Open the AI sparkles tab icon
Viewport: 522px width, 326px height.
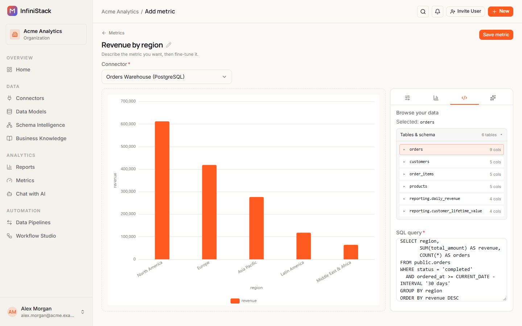tap(493, 98)
